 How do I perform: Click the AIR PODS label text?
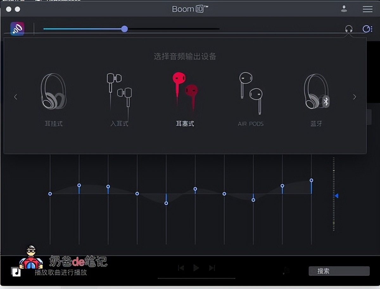coord(251,124)
